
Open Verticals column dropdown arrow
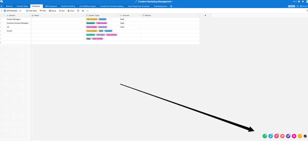pyautogui.click(x=140, y=15)
